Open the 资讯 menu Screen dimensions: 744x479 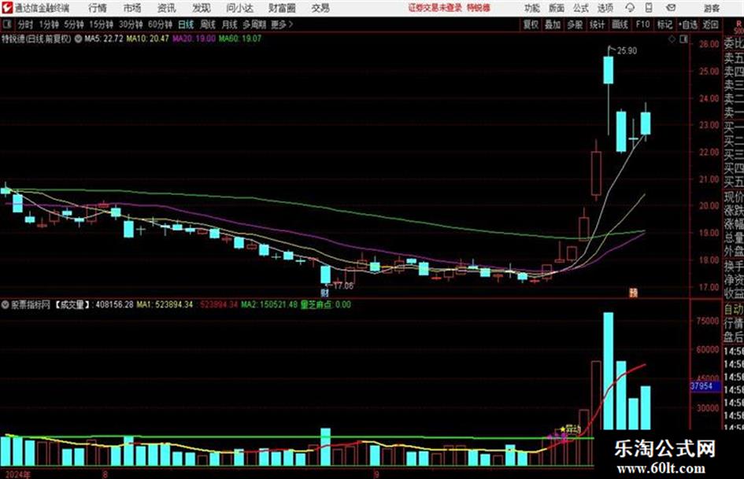coord(167,8)
